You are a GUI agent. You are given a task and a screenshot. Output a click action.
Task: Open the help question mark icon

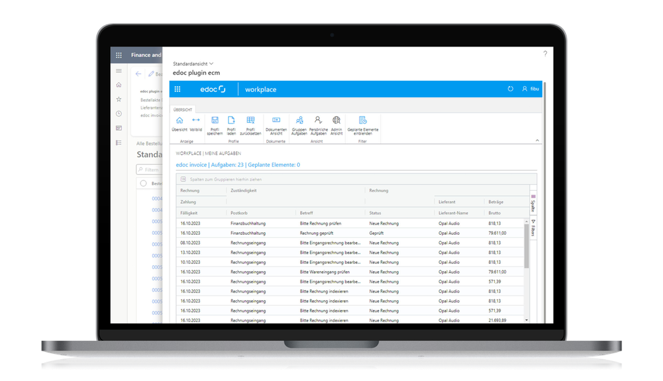point(545,54)
